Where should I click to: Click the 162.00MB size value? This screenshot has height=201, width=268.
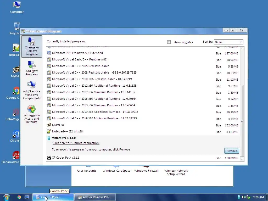pos(231,125)
